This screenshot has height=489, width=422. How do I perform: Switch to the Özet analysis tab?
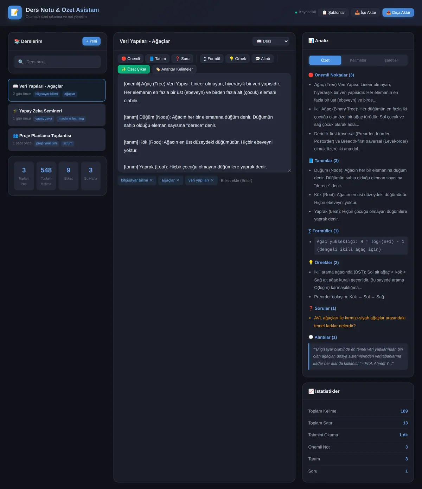(x=325, y=60)
